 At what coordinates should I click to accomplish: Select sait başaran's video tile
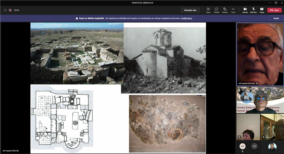click(x=260, y=54)
